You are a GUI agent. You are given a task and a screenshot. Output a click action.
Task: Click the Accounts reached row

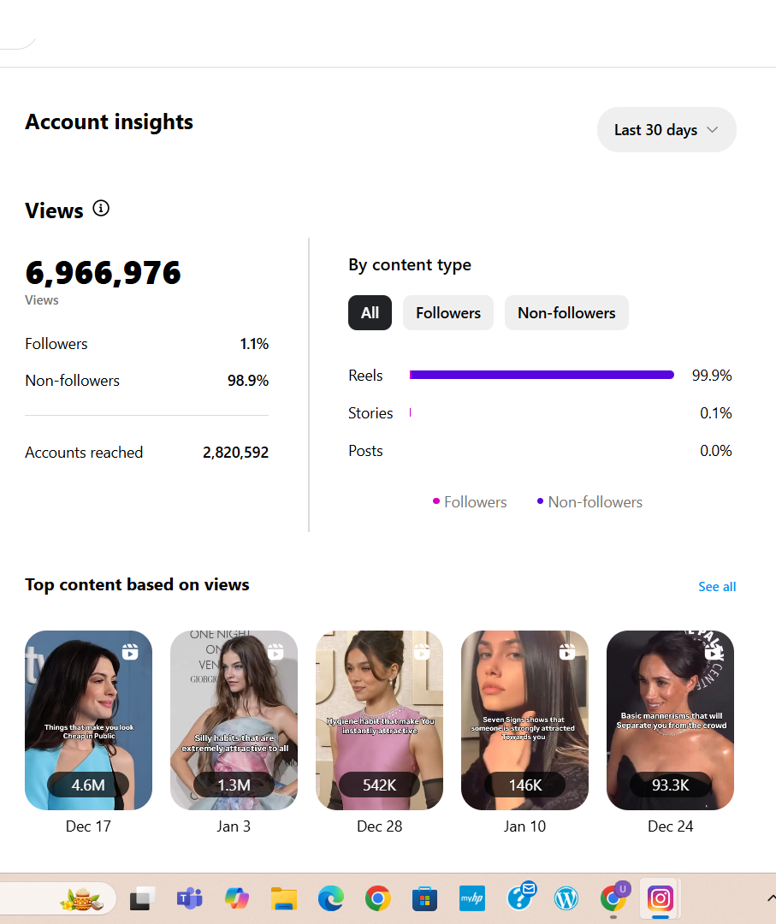coord(146,453)
